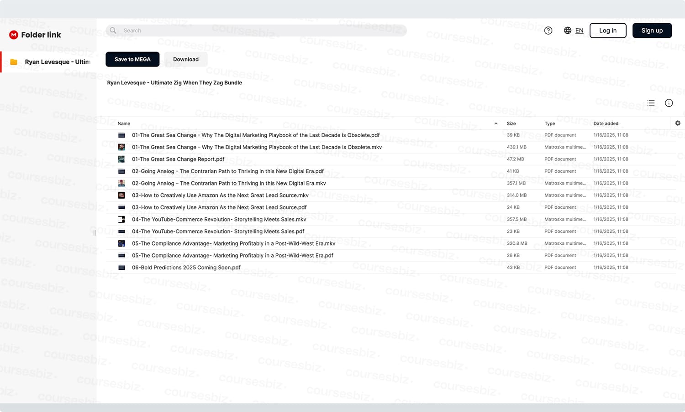Click the 41 KB size cell
The height and width of the screenshot is (412, 685).
point(513,171)
